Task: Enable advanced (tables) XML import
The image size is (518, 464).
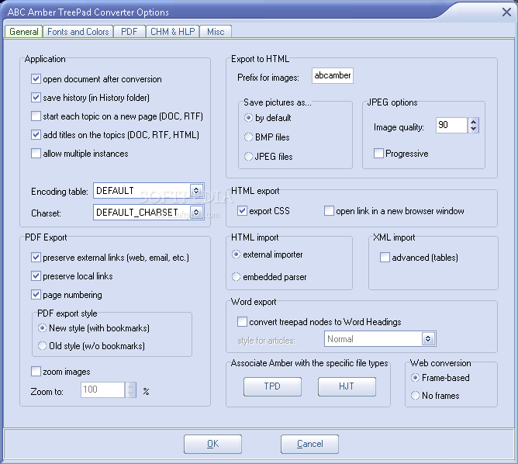Action: (x=385, y=258)
